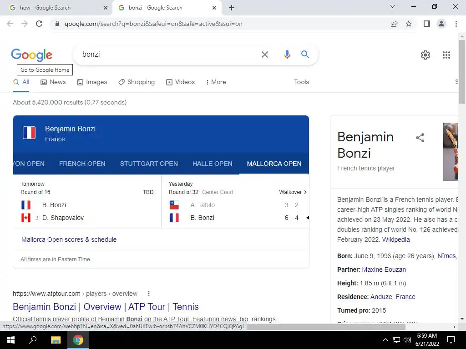Viewport: 466px width, 349px height.
Task: Open Benjamin Bonzi ATP Tour overview result
Action: click(x=106, y=307)
